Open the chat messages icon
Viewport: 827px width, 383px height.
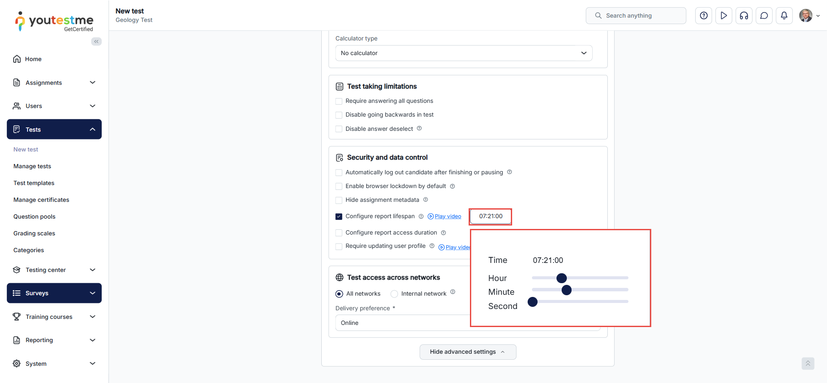pyautogui.click(x=764, y=16)
